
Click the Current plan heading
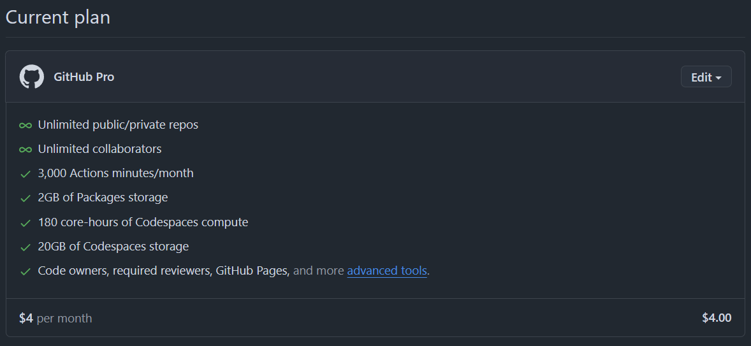(x=58, y=17)
